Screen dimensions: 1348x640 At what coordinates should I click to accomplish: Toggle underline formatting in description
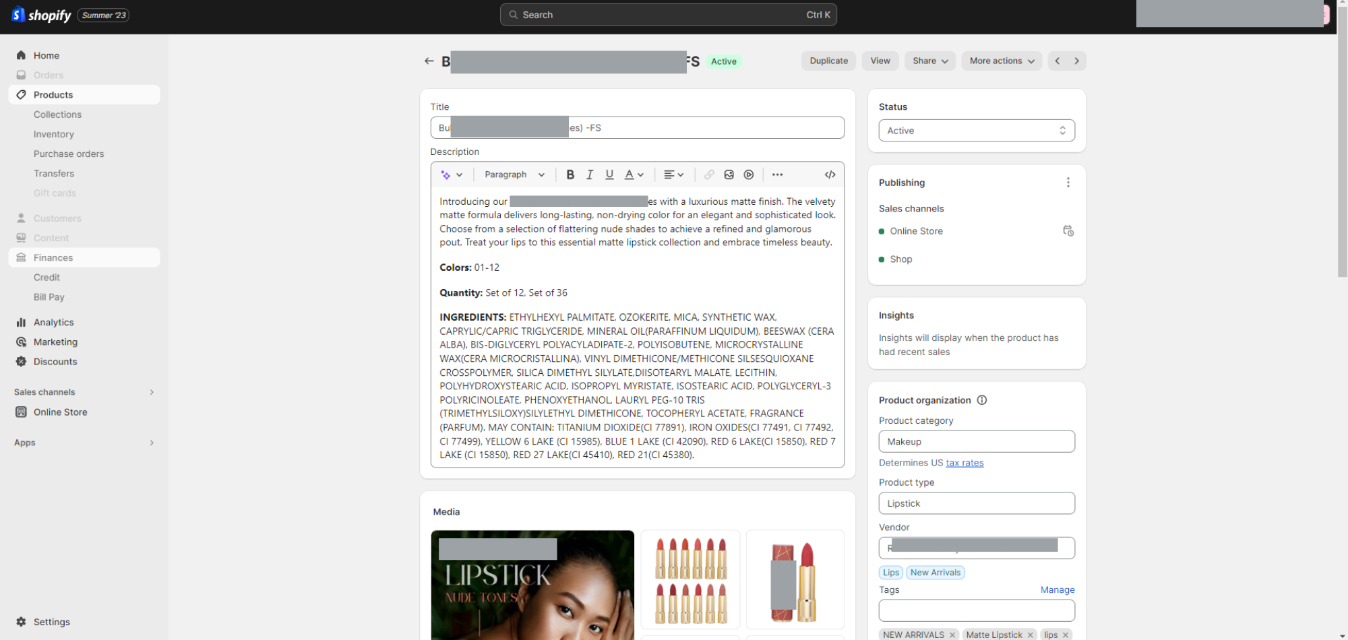click(x=609, y=175)
